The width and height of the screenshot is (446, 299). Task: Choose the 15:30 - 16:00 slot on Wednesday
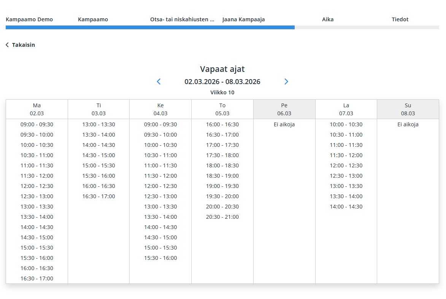click(x=160, y=258)
